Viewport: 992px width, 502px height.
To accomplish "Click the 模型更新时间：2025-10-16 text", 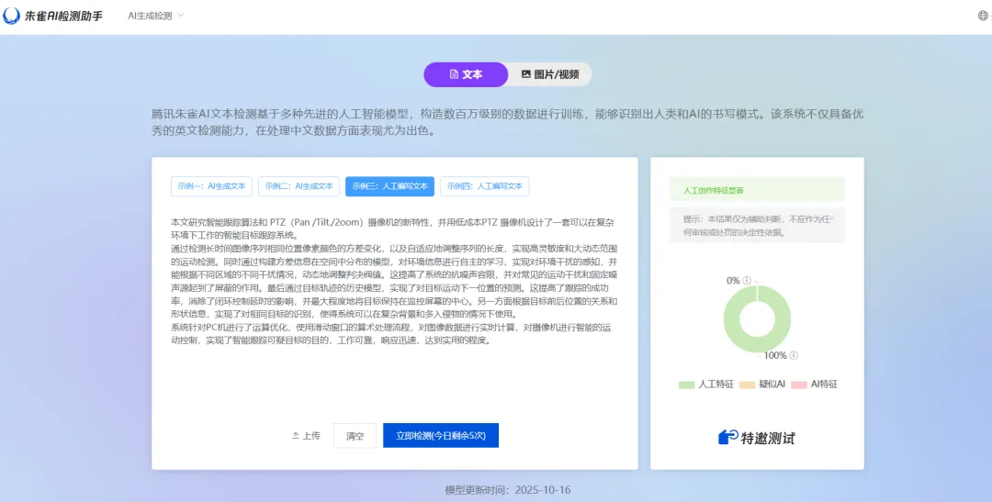I will click(x=508, y=490).
